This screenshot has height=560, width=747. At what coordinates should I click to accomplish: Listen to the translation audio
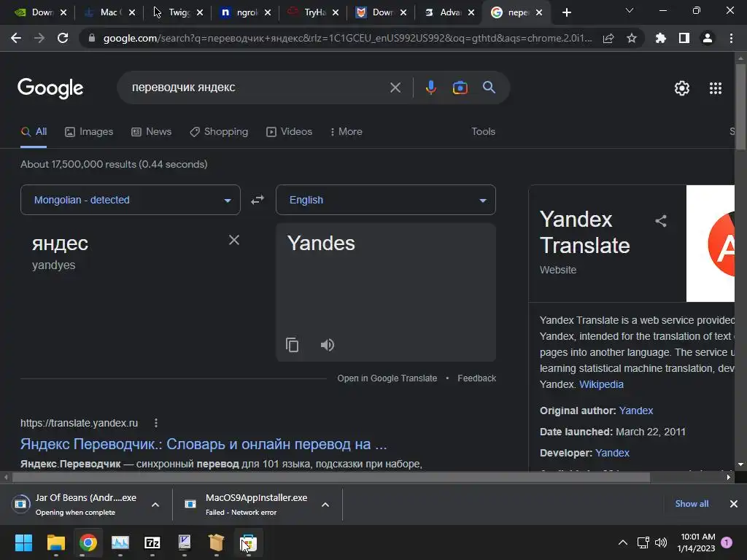[328, 345]
